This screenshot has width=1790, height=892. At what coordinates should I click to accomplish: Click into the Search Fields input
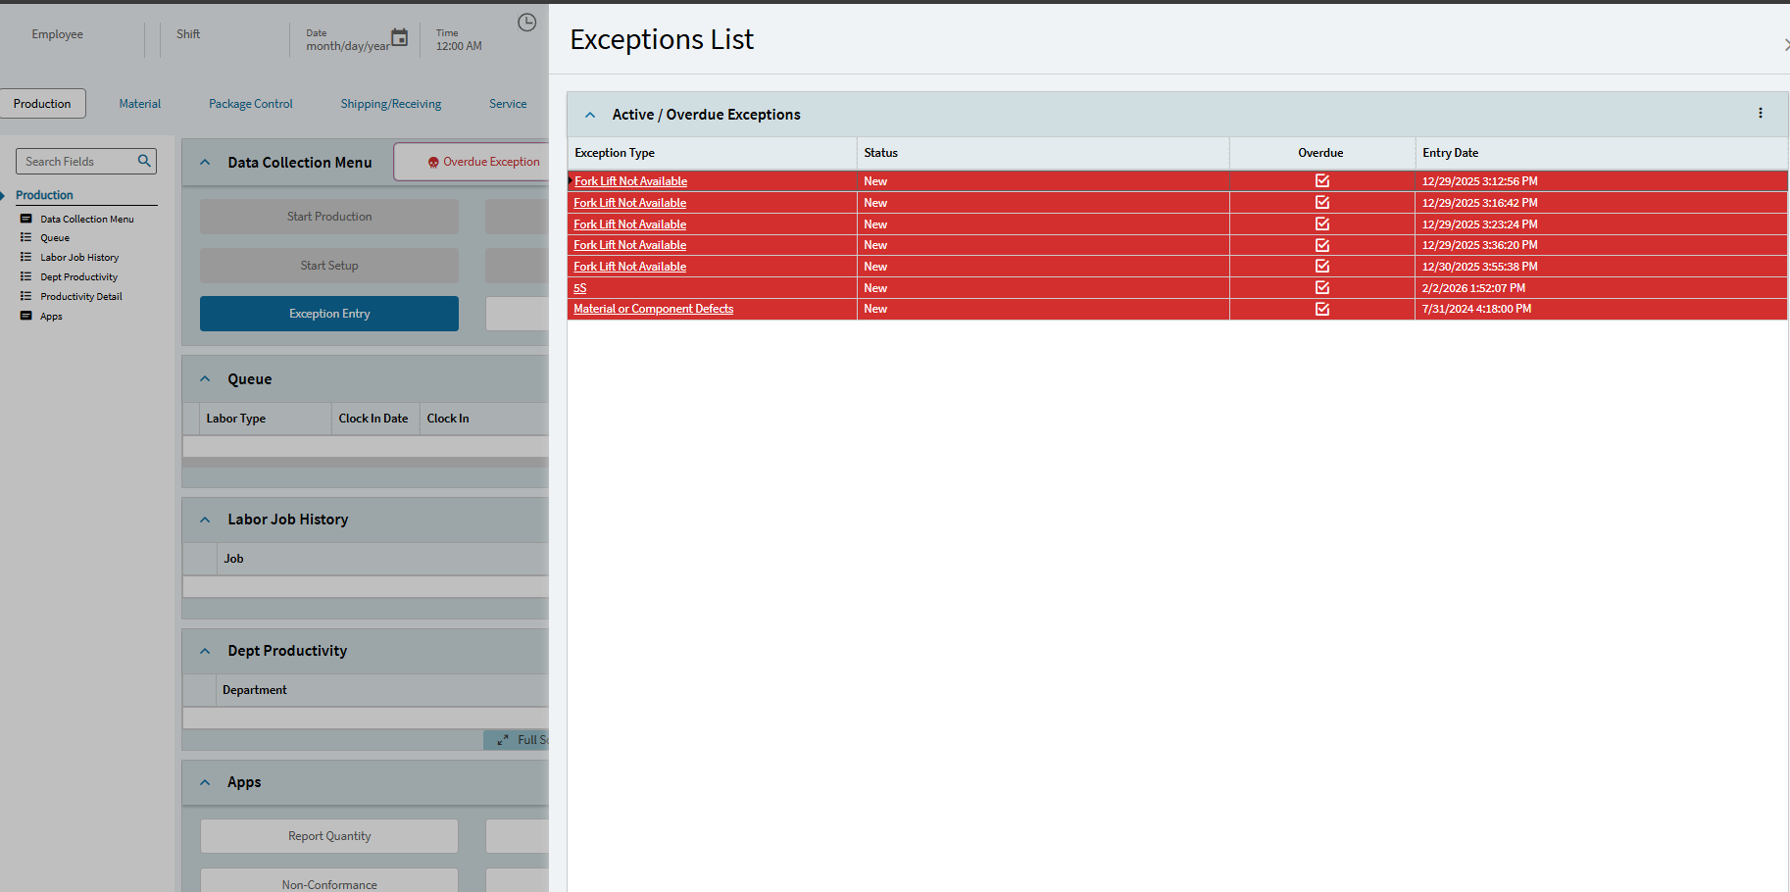click(x=76, y=162)
